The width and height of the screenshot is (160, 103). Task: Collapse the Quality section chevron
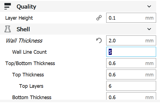[x=149, y=6]
